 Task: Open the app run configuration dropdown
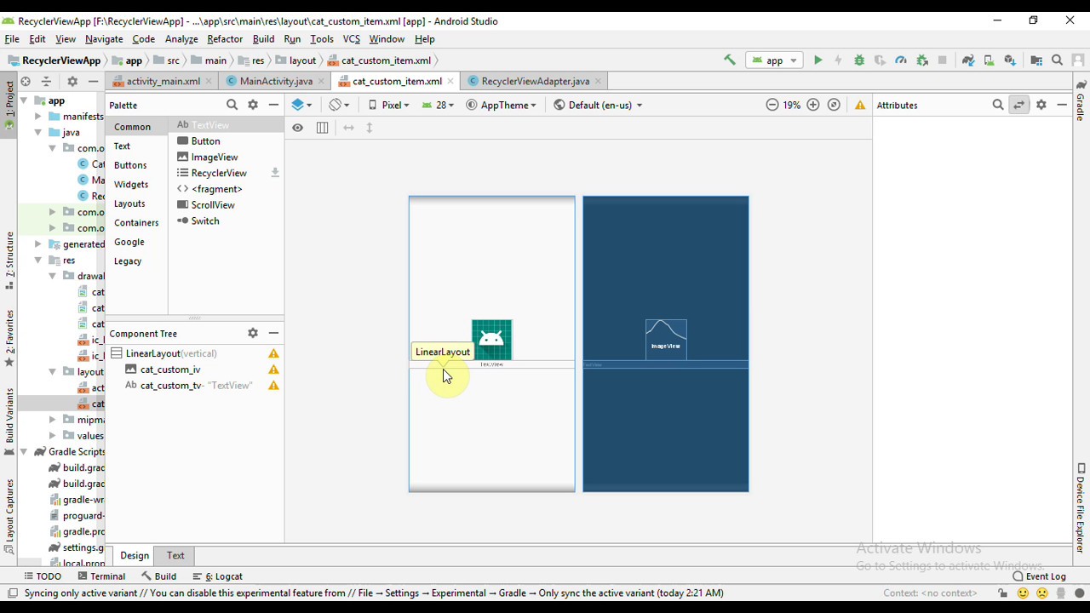(x=774, y=60)
